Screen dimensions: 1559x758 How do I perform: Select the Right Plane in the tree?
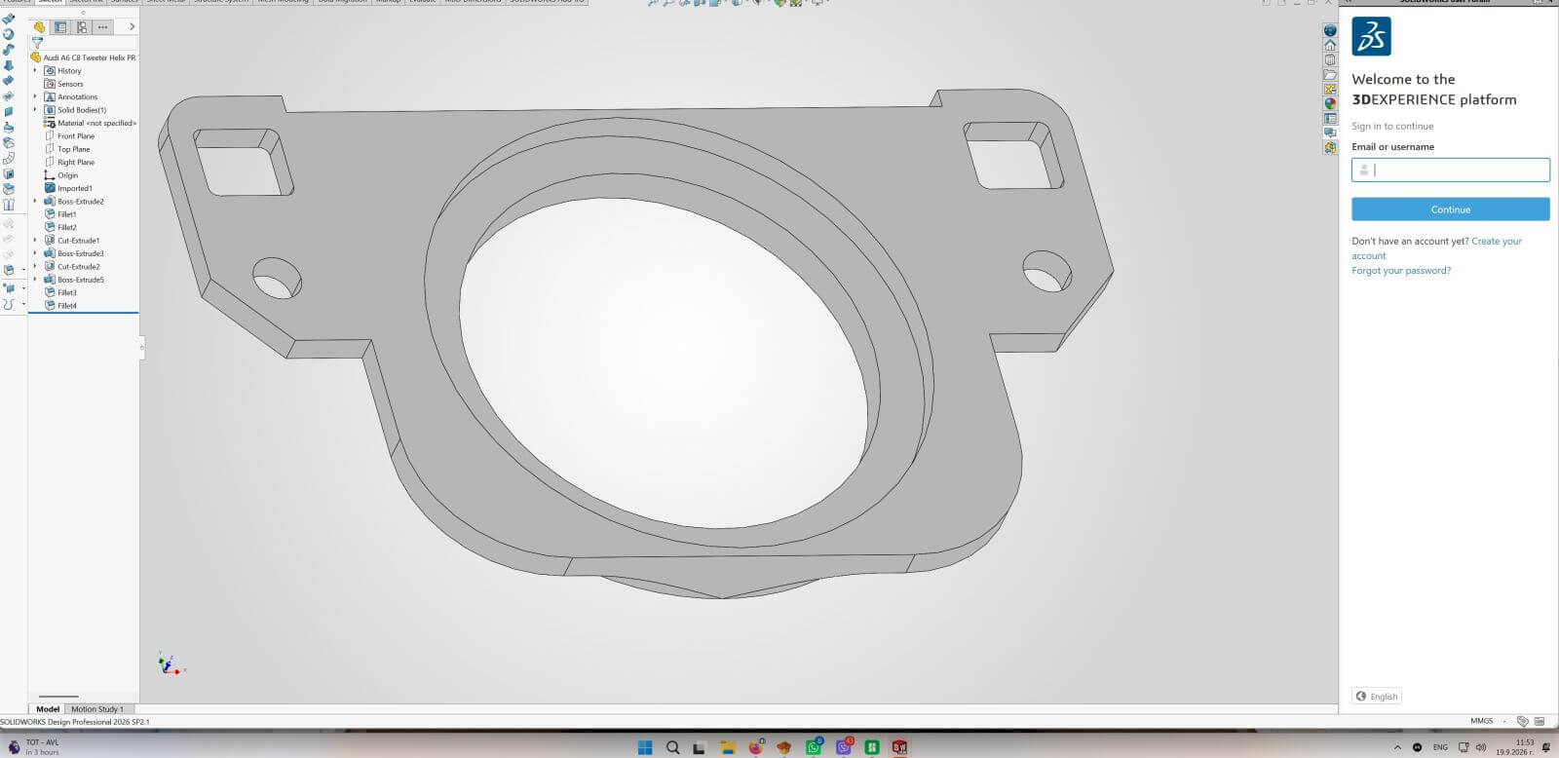69,163
